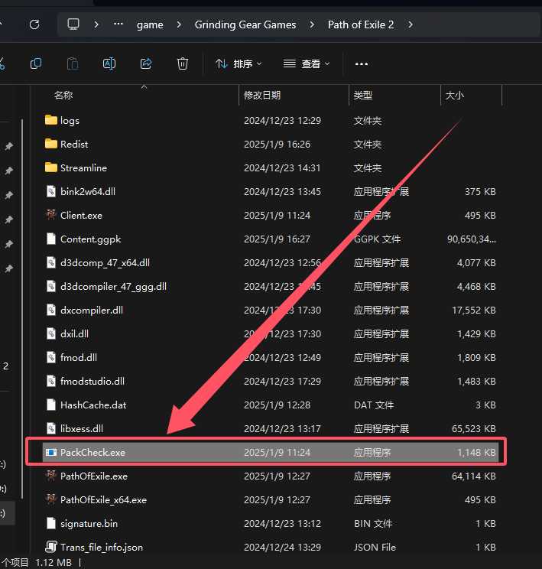This screenshot has width=542, height=569.
Task: Sort by the 修改日期 column header
Action: tap(262, 96)
